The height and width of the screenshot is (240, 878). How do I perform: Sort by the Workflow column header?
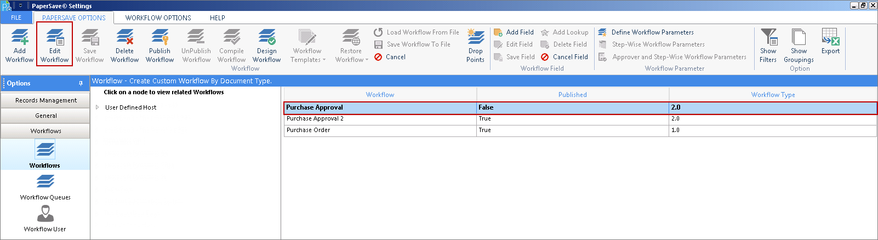pyautogui.click(x=380, y=95)
